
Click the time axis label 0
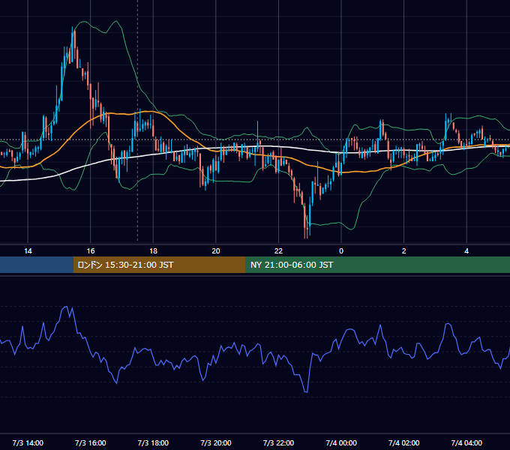pyautogui.click(x=341, y=251)
